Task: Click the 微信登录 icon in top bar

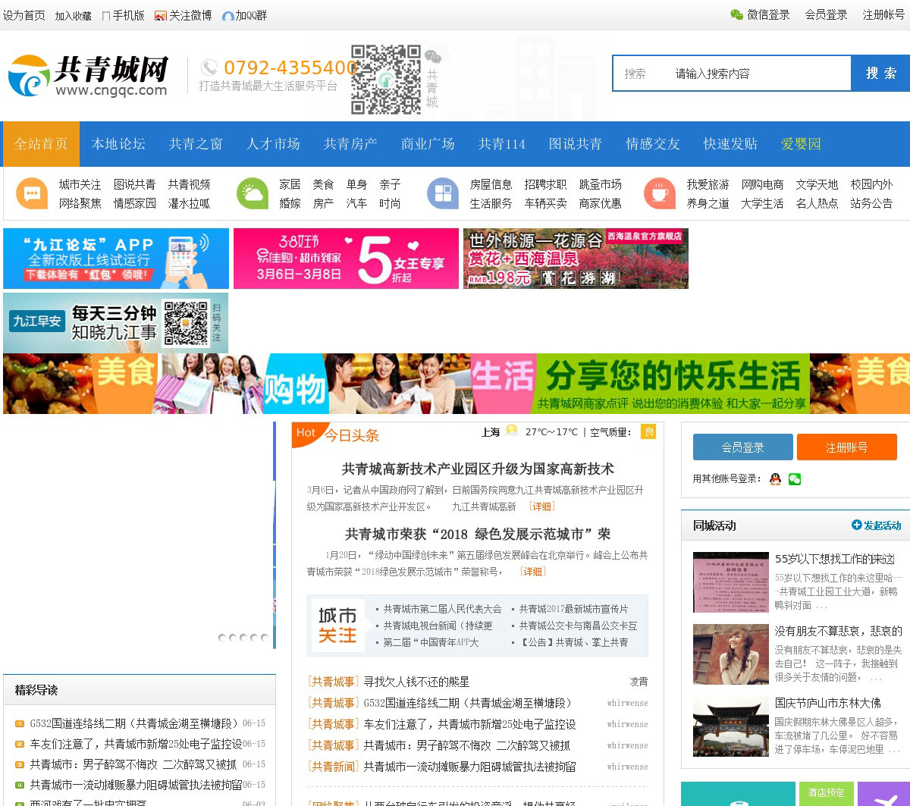Action: (x=736, y=14)
